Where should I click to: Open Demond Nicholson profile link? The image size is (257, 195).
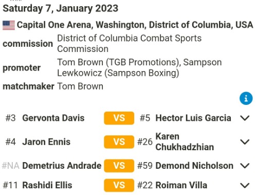click(x=194, y=166)
